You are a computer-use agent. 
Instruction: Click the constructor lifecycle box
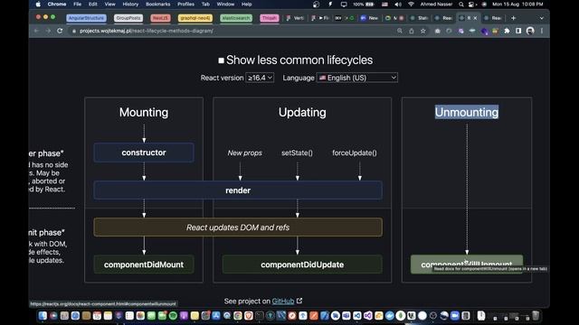point(144,153)
